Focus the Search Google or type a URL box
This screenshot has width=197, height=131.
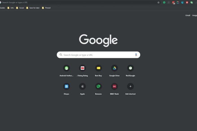click(98, 55)
